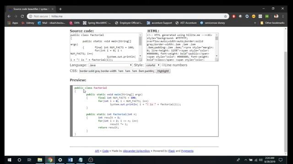Click the green extension icon in toolbar
This screenshot has width=293, height=164.
(267, 16)
